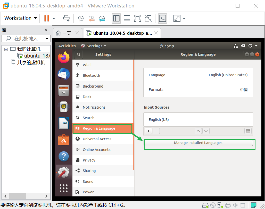
Task: Open the Settings app menu in top bar
Action: coord(94,46)
